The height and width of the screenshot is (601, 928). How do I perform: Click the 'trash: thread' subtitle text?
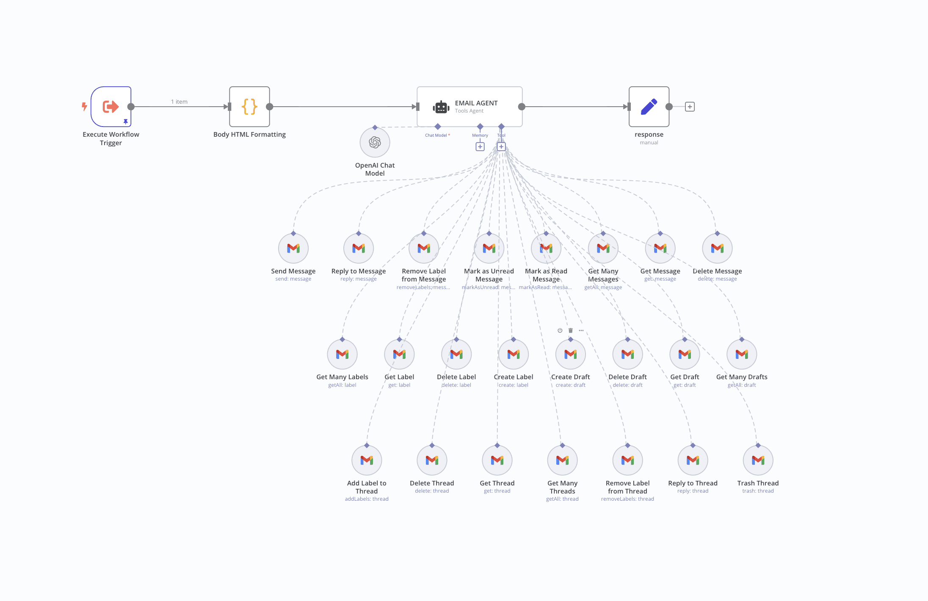[x=758, y=491]
